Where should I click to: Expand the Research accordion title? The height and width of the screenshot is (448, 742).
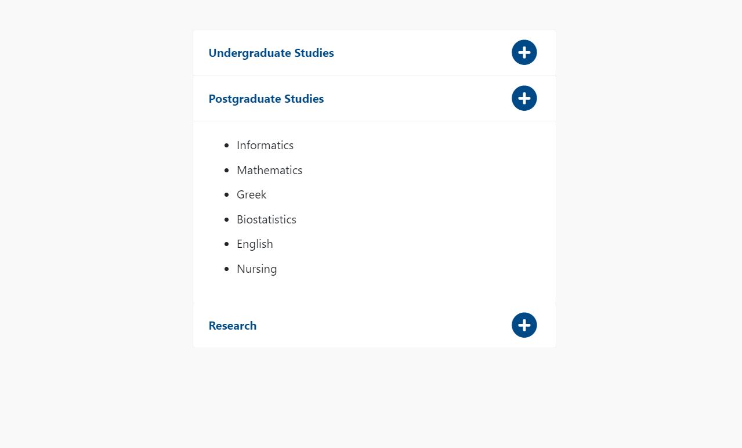point(232,326)
